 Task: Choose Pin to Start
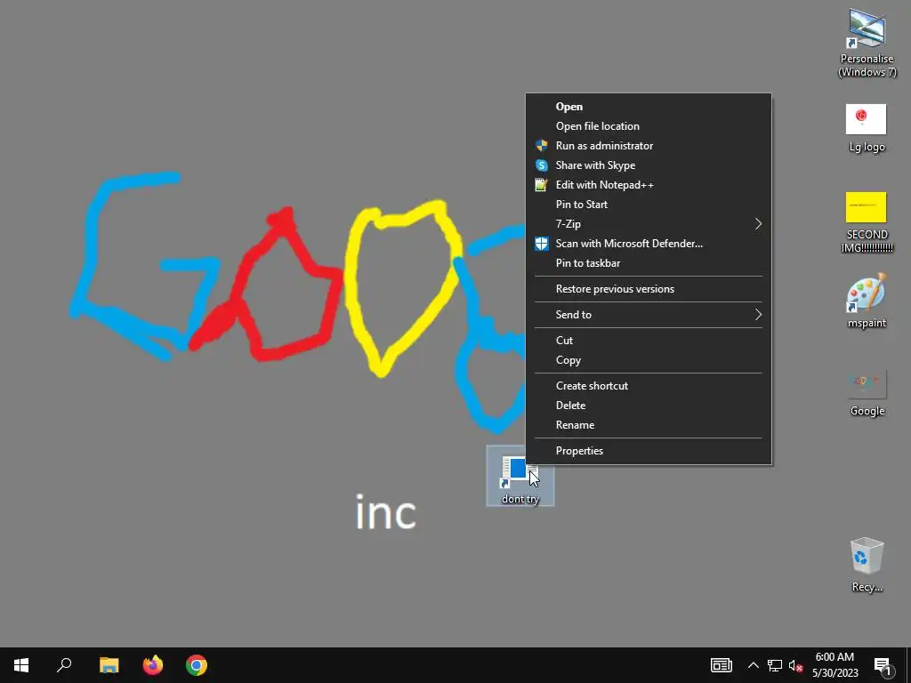pos(649,205)
